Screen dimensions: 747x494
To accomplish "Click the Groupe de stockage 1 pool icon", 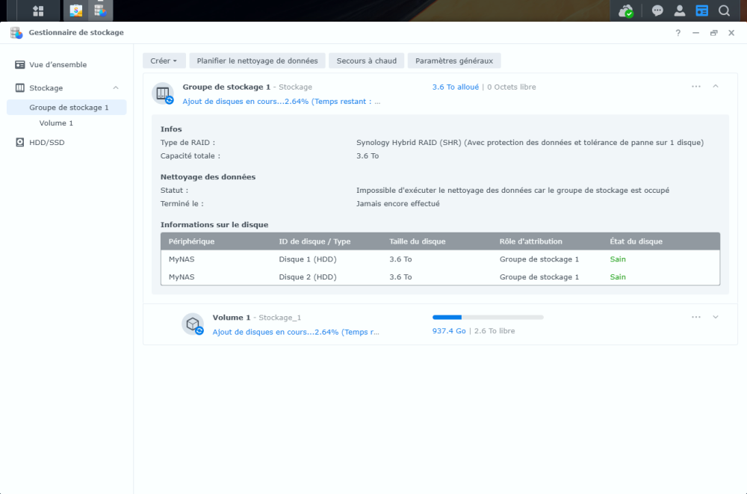I will tap(163, 93).
